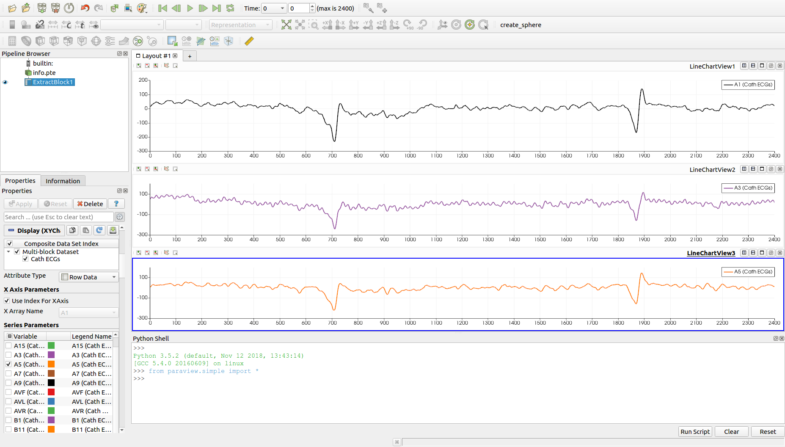
Task: Enable the A7 series checkbox
Action: (x=8, y=374)
